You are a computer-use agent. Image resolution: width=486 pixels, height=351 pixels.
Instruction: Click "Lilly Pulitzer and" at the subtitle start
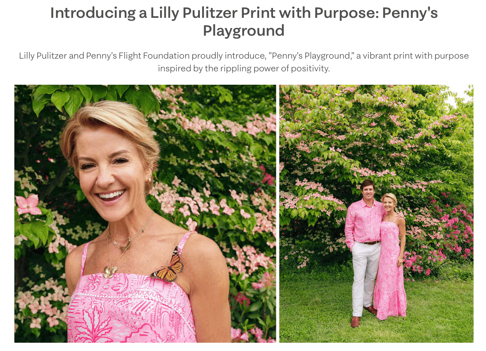tap(52, 56)
